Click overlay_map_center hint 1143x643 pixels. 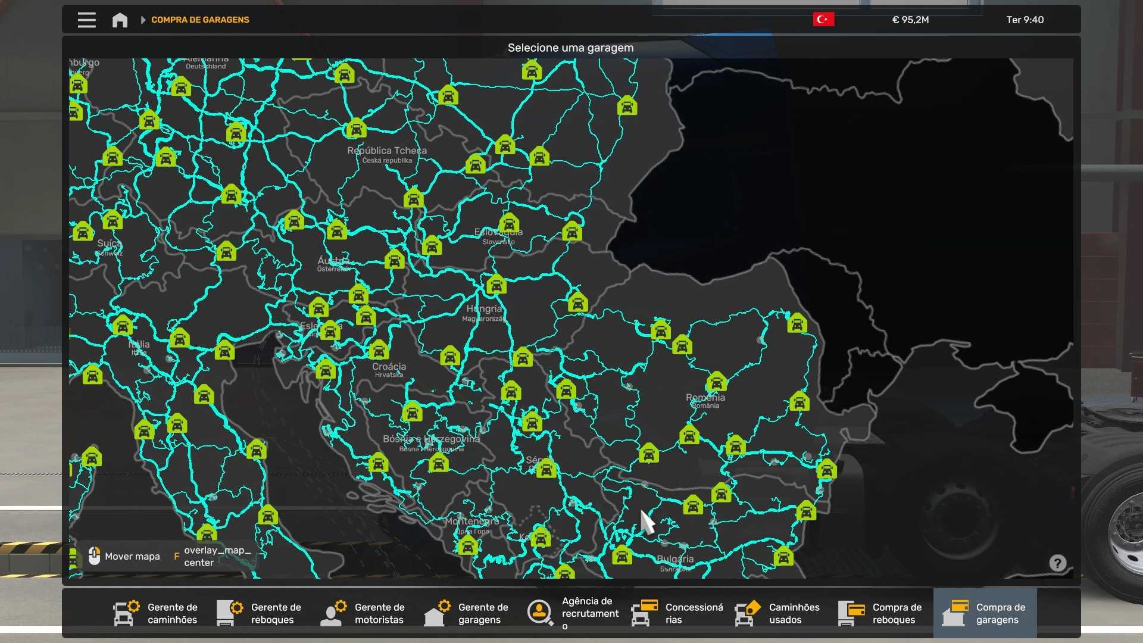212,556
